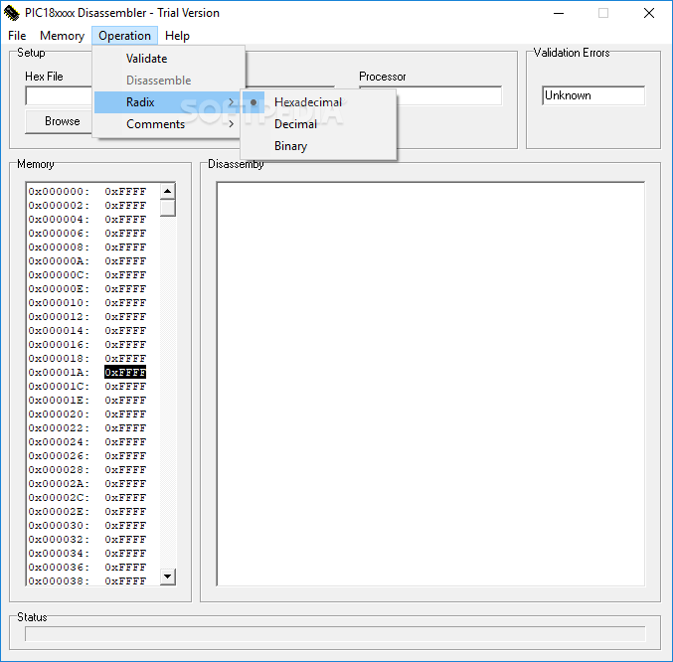Select memory address 0x00002E row

[x=87, y=511]
